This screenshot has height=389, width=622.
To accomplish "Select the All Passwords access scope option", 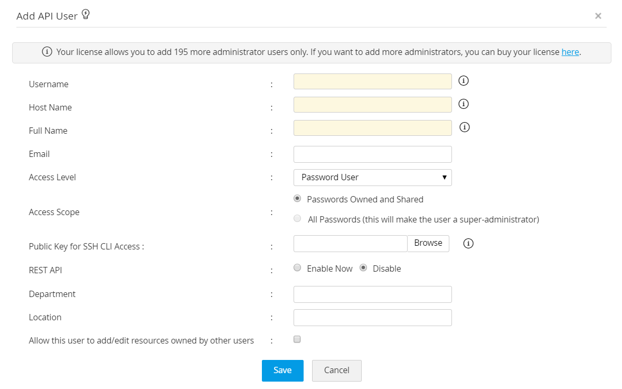I will pyautogui.click(x=298, y=218).
